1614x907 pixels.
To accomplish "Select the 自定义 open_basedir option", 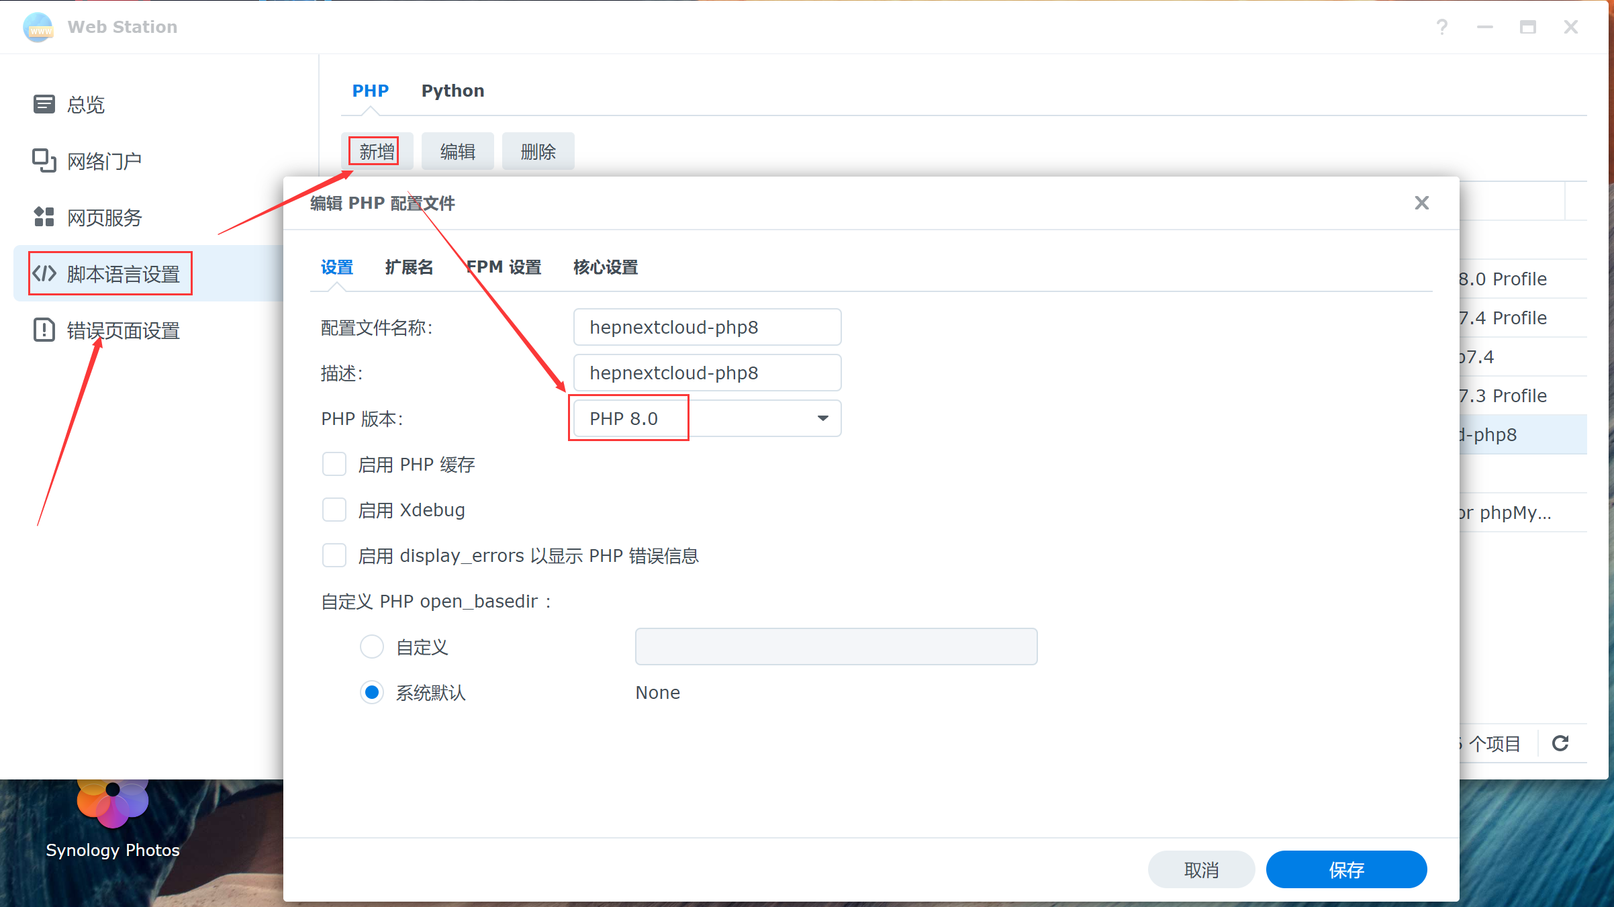I will [x=372, y=647].
